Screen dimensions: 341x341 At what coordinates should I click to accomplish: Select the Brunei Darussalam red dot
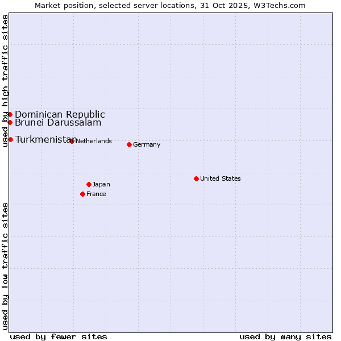10,122
